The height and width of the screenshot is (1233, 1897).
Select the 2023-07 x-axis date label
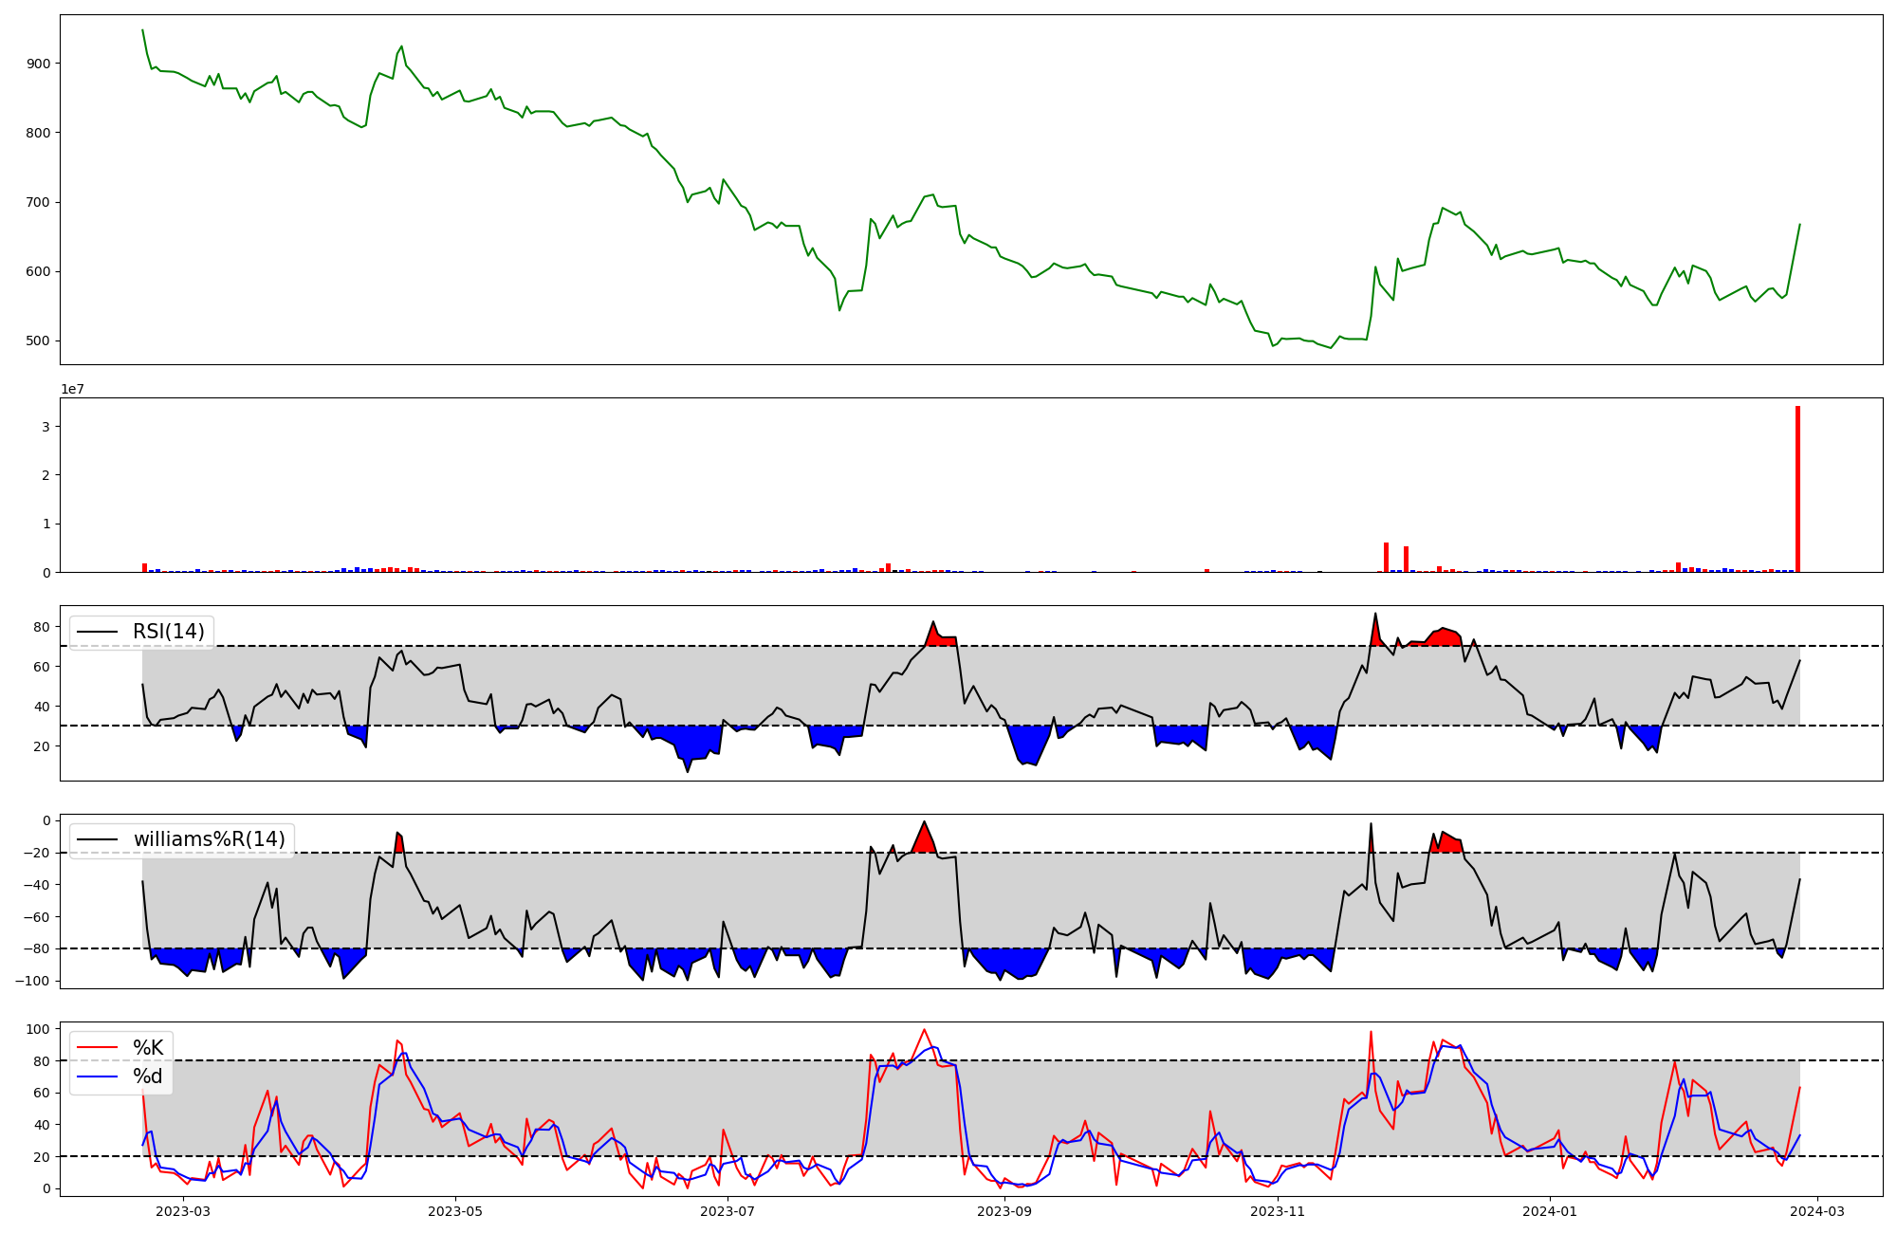(727, 1211)
